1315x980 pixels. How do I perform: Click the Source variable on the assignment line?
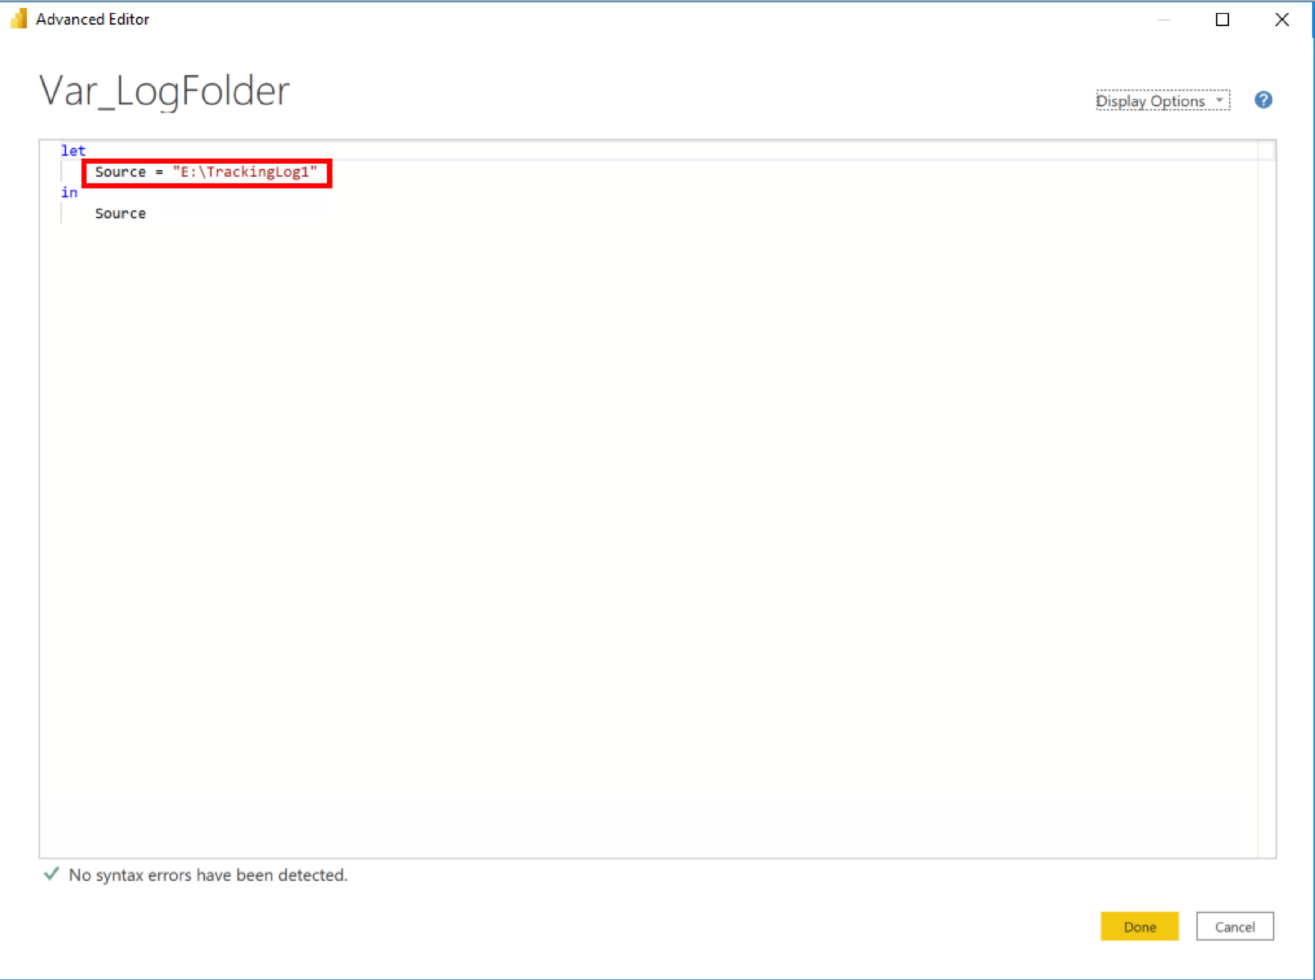(119, 172)
